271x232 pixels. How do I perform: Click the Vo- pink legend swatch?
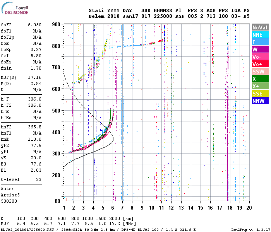click(260, 57)
